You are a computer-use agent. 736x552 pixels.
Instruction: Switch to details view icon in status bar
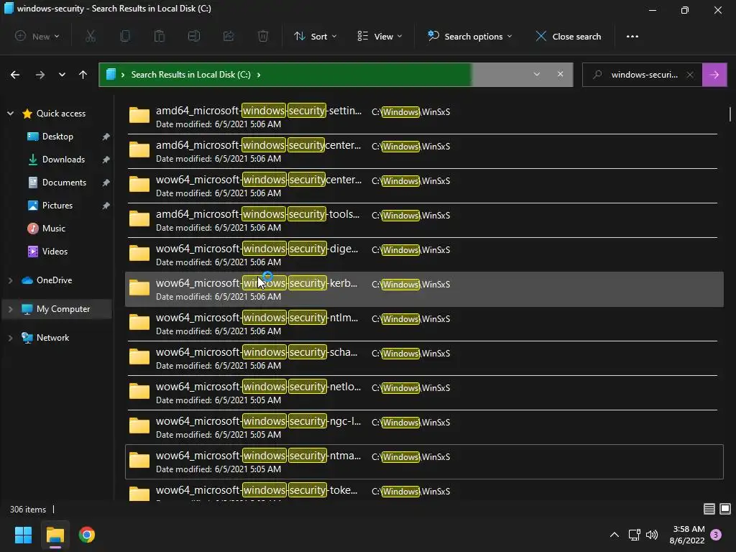pyautogui.click(x=709, y=509)
